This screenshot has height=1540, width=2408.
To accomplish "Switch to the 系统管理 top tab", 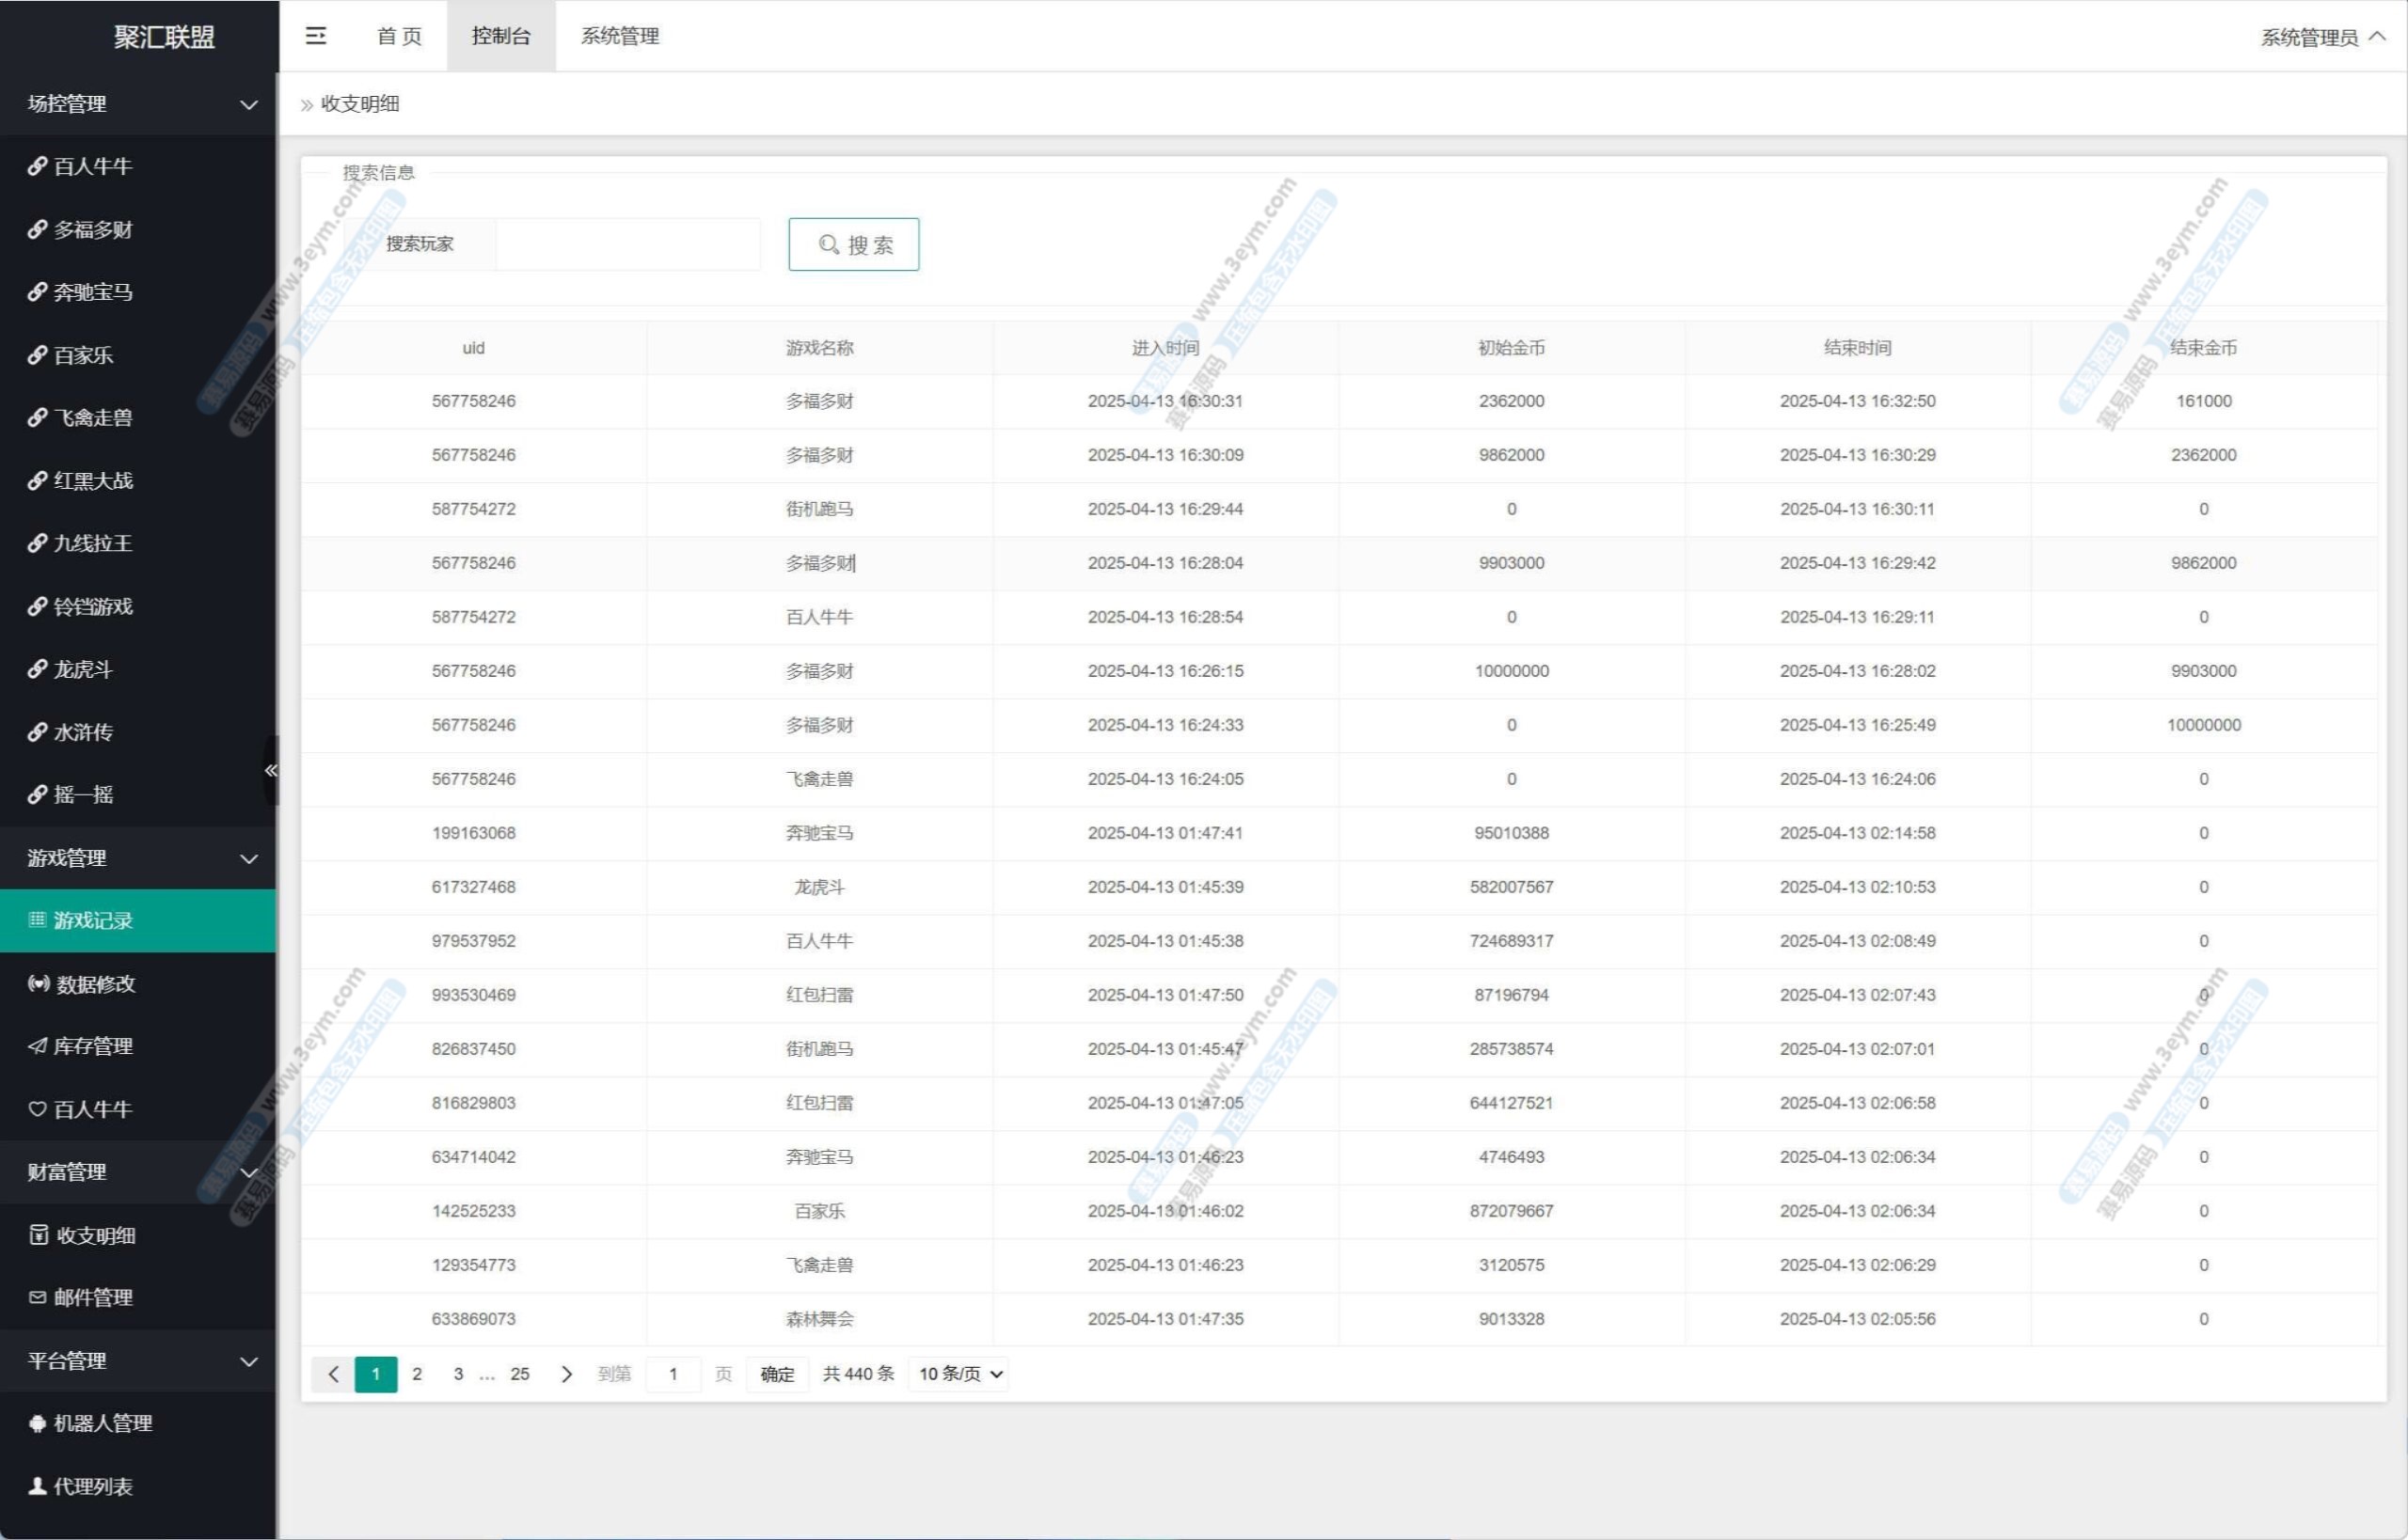I will point(619,36).
